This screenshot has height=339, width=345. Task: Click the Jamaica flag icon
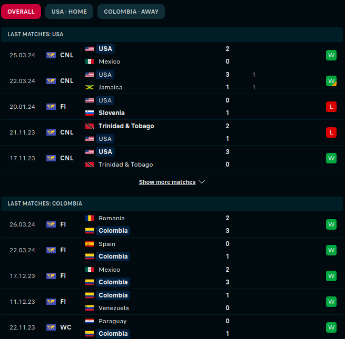pos(90,87)
